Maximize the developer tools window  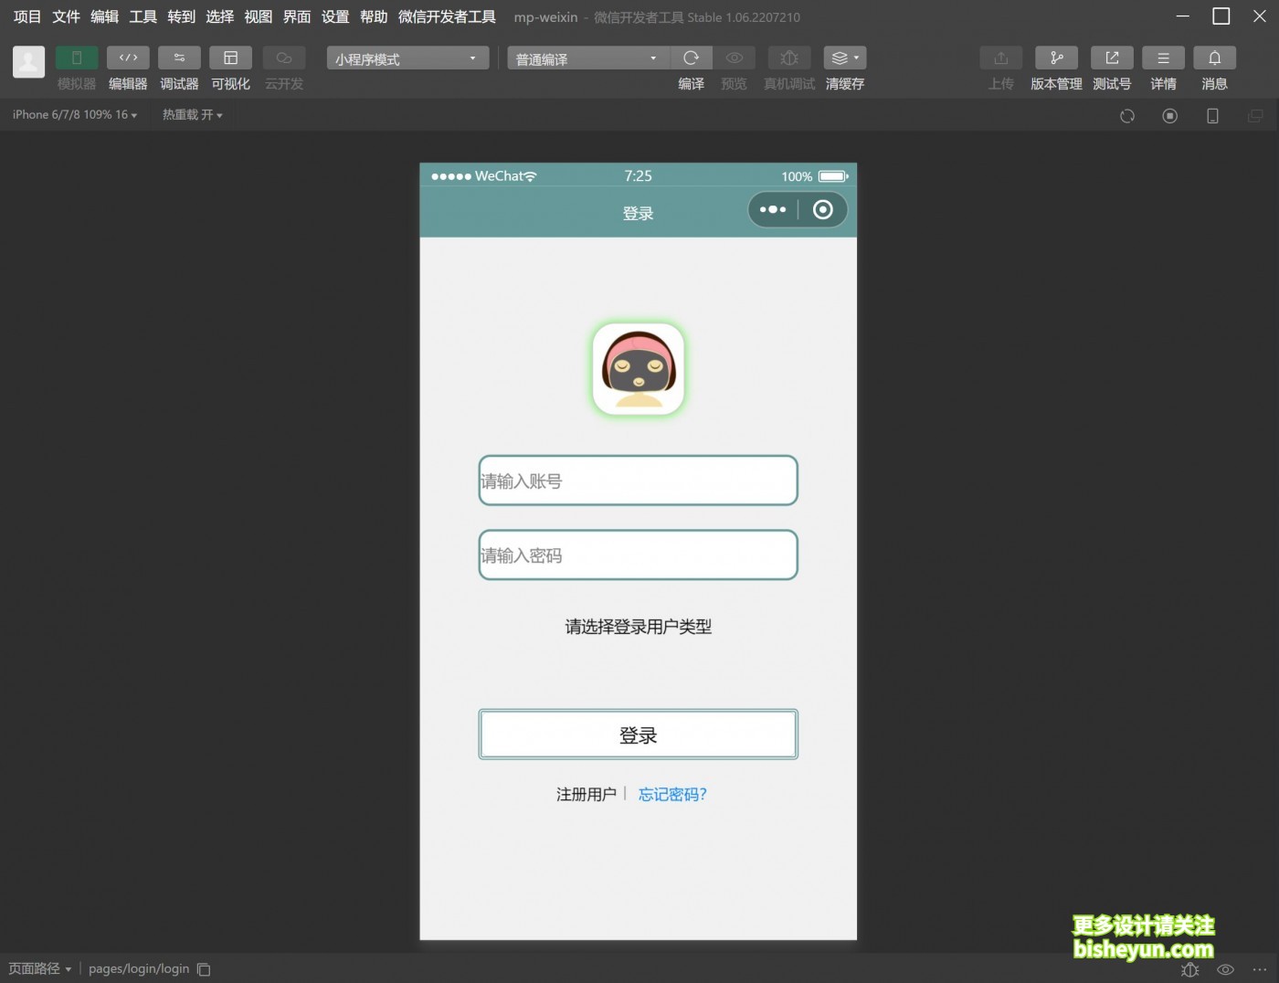point(1221,16)
